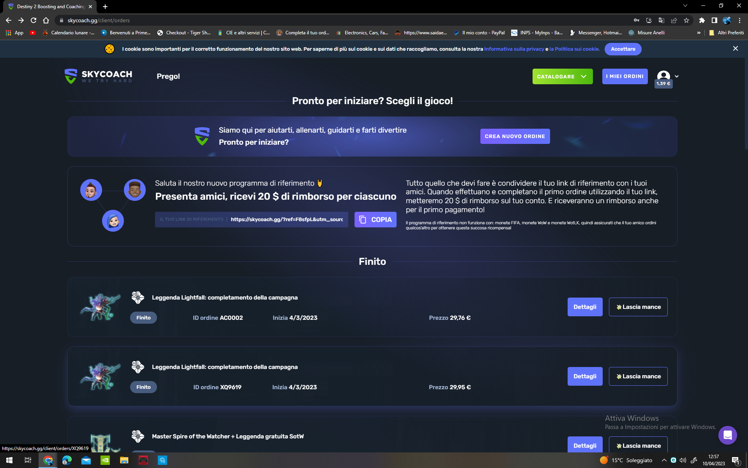748x468 pixels.
Task: Click the SkyCoach logo in the header
Action: pos(98,76)
